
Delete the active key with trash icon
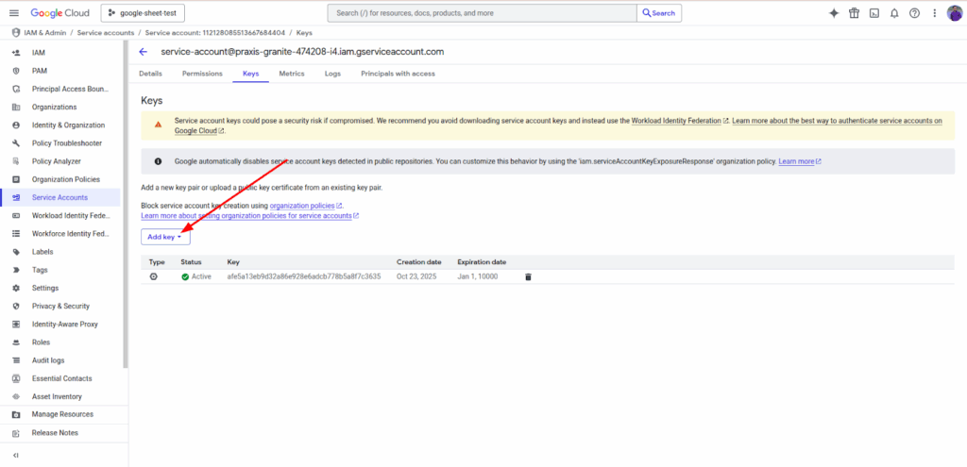[x=528, y=276]
